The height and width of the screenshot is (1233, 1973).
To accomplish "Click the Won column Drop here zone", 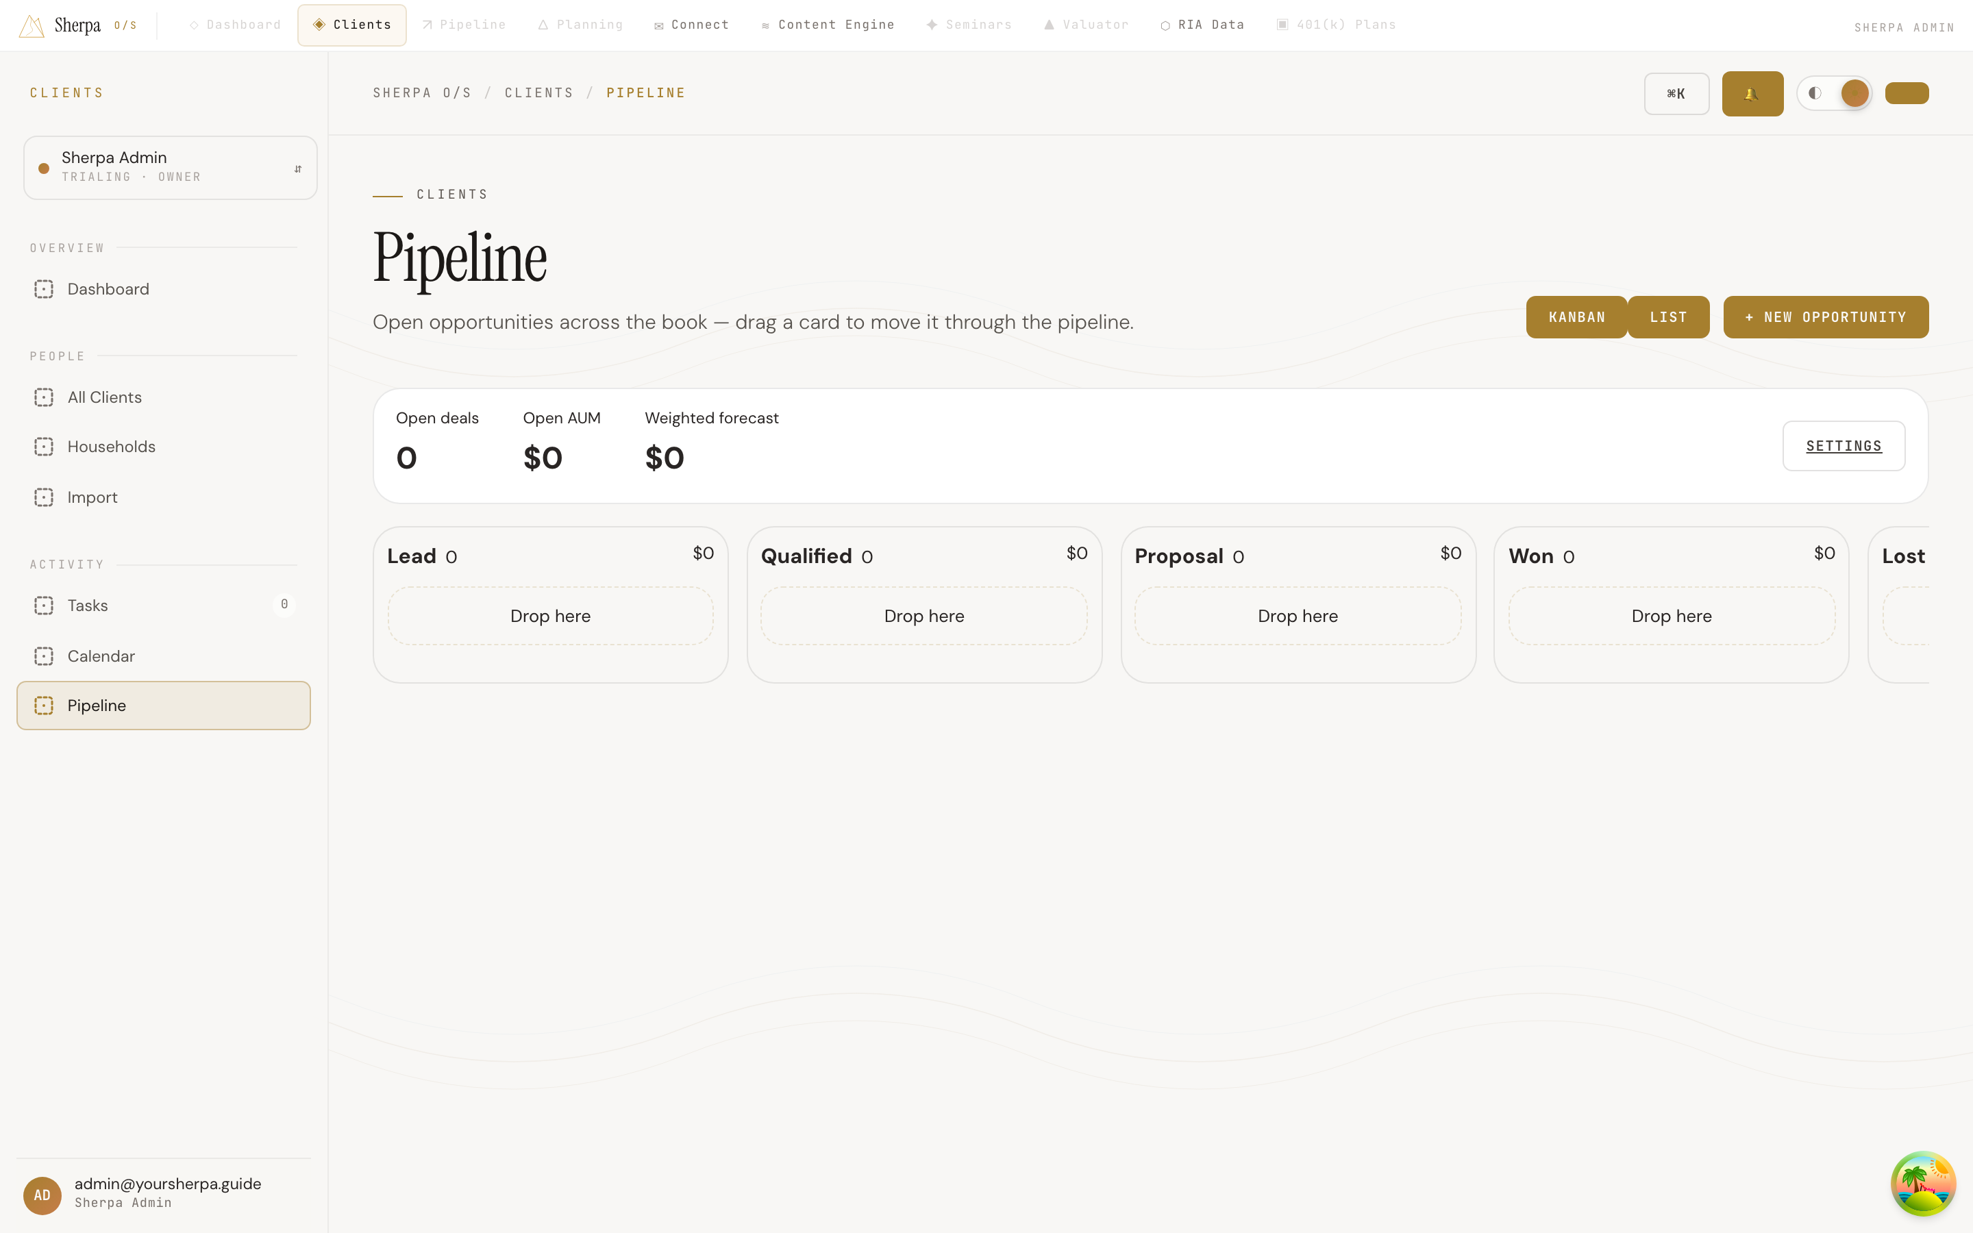I will coord(1672,616).
